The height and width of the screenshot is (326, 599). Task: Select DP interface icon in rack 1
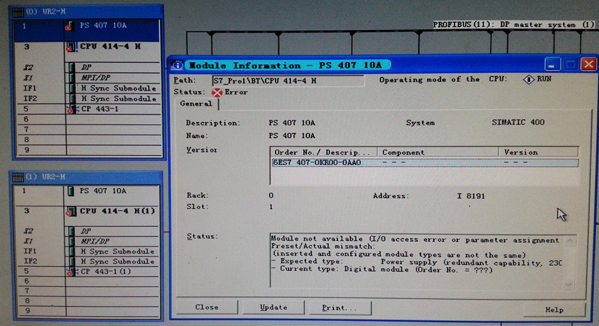click(72, 231)
